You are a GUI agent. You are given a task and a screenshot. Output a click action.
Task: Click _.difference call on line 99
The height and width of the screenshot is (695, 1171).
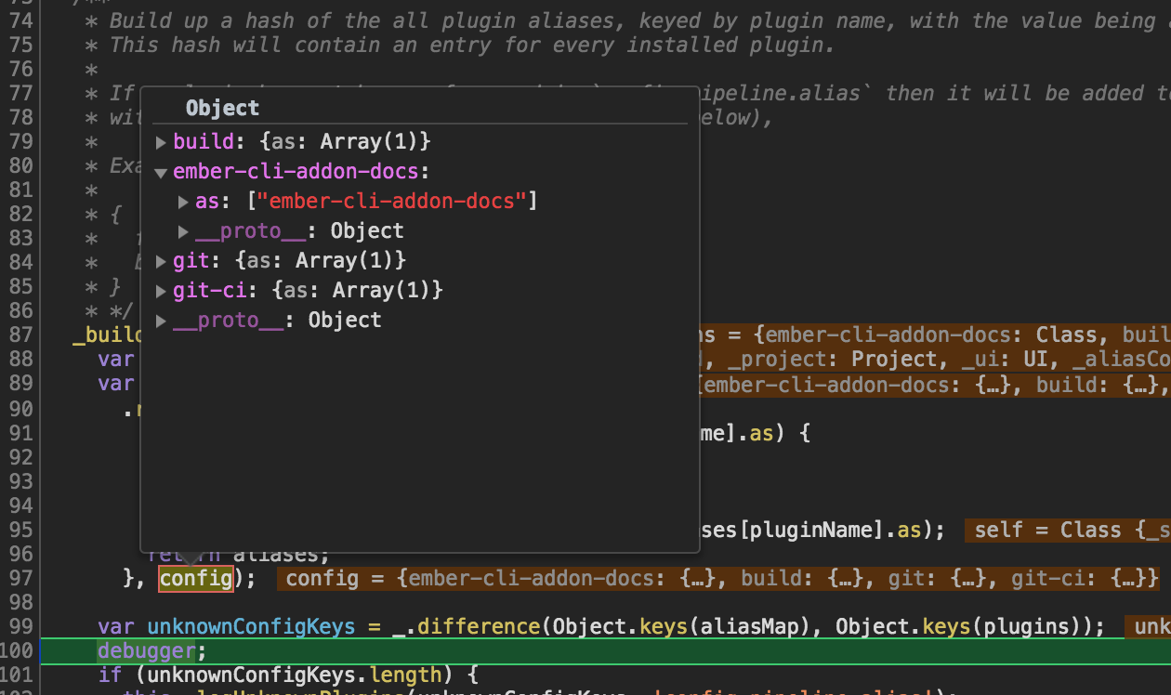tap(467, 626)
